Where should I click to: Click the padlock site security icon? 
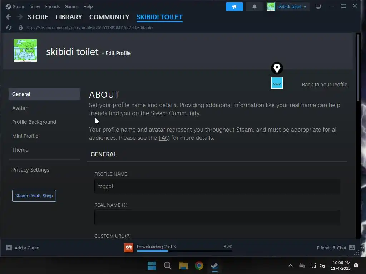click(x=20, y=27)
